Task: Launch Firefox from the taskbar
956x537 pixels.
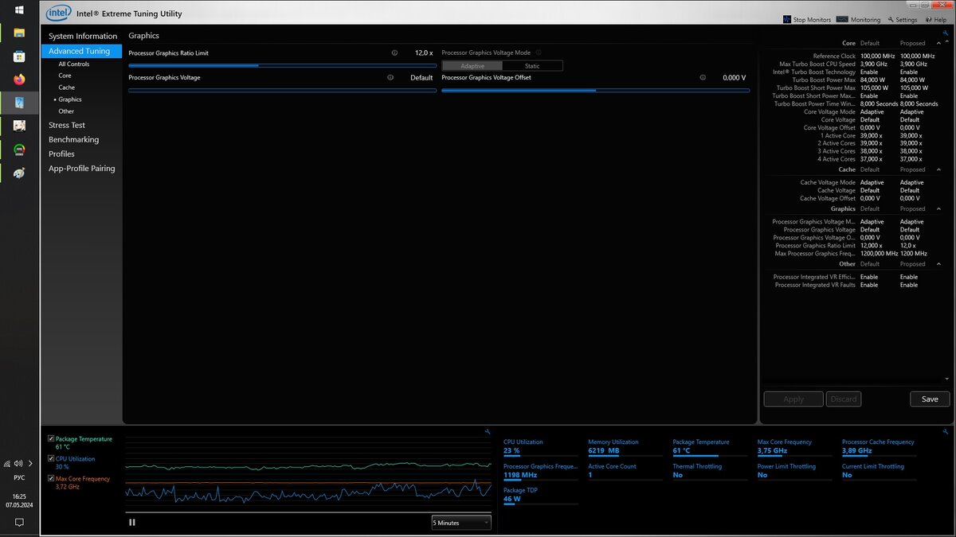Action: [19, 80]
